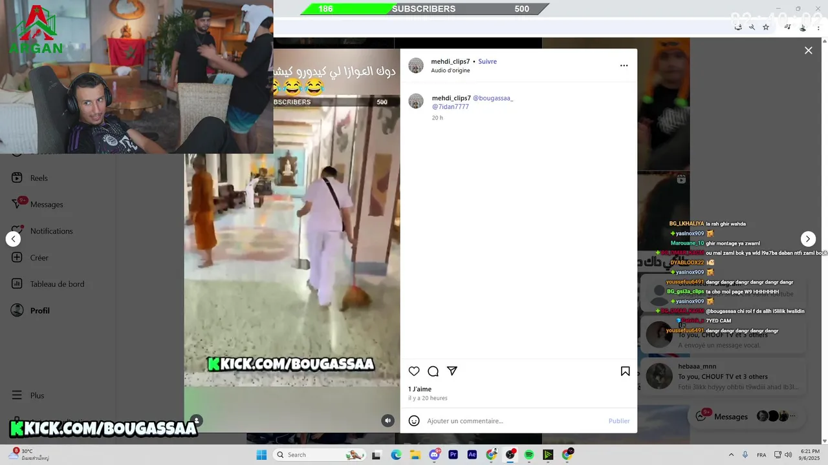Image resolution: width=828 pixels, height=465 pixels.
Task: Click the Suivre follow link
Action: pos(487,61)
